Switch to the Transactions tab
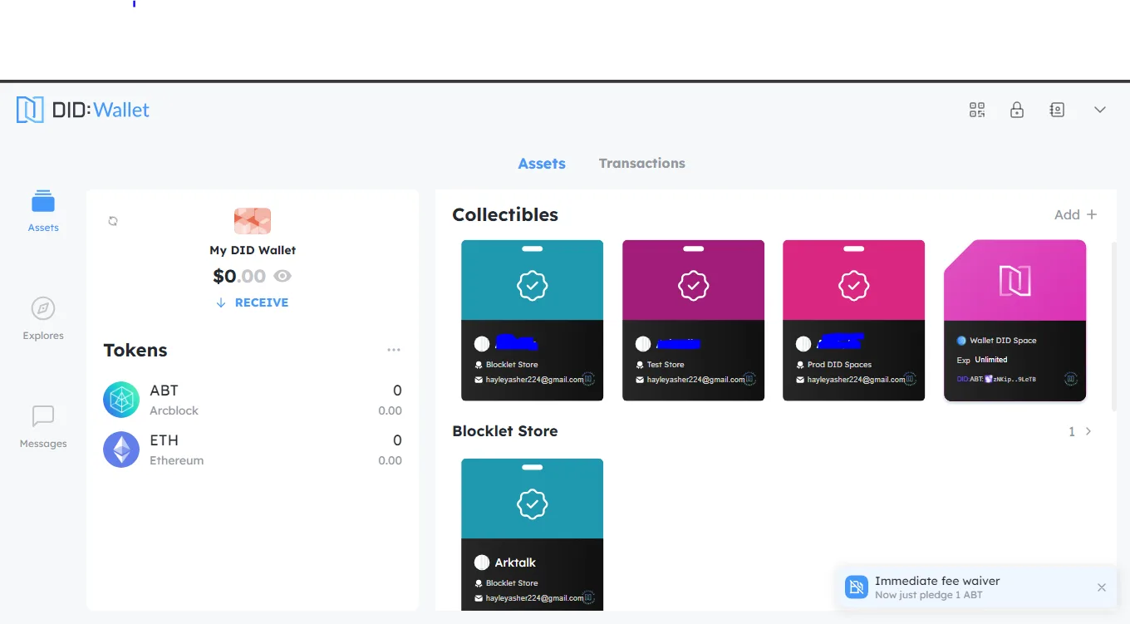This screenshot has width=1130, height=624. click(642, 164)
